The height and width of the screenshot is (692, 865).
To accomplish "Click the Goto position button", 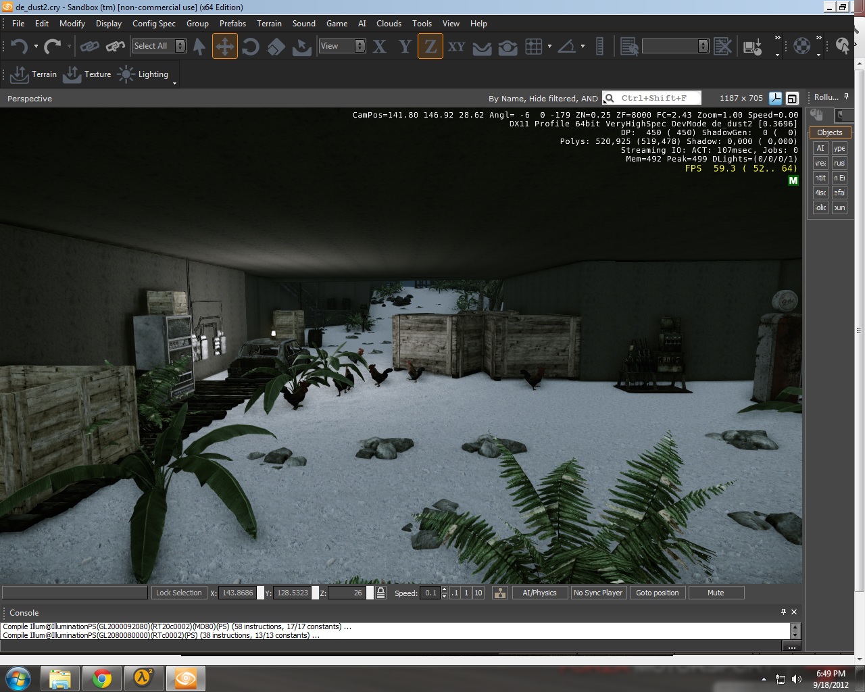I will click(658, 593).
